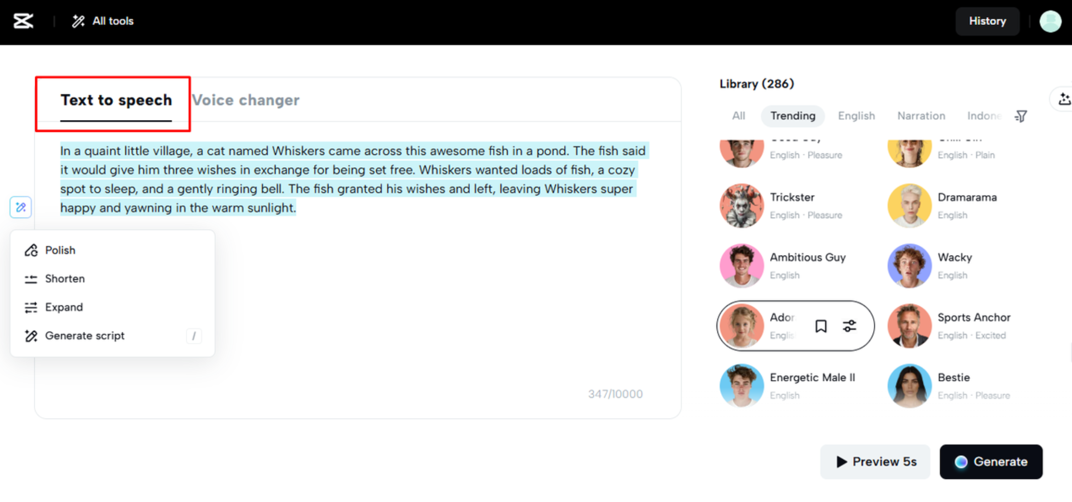The height and width of the screenshot is (502, 1072).
Task: Click the CapCut logo icon
Action: 23,21
